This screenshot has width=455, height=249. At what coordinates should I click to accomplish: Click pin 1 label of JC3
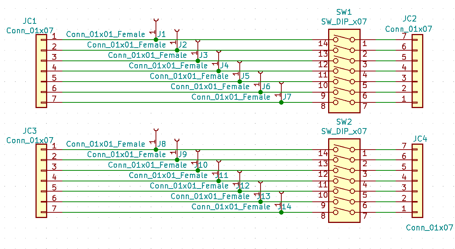54,146
